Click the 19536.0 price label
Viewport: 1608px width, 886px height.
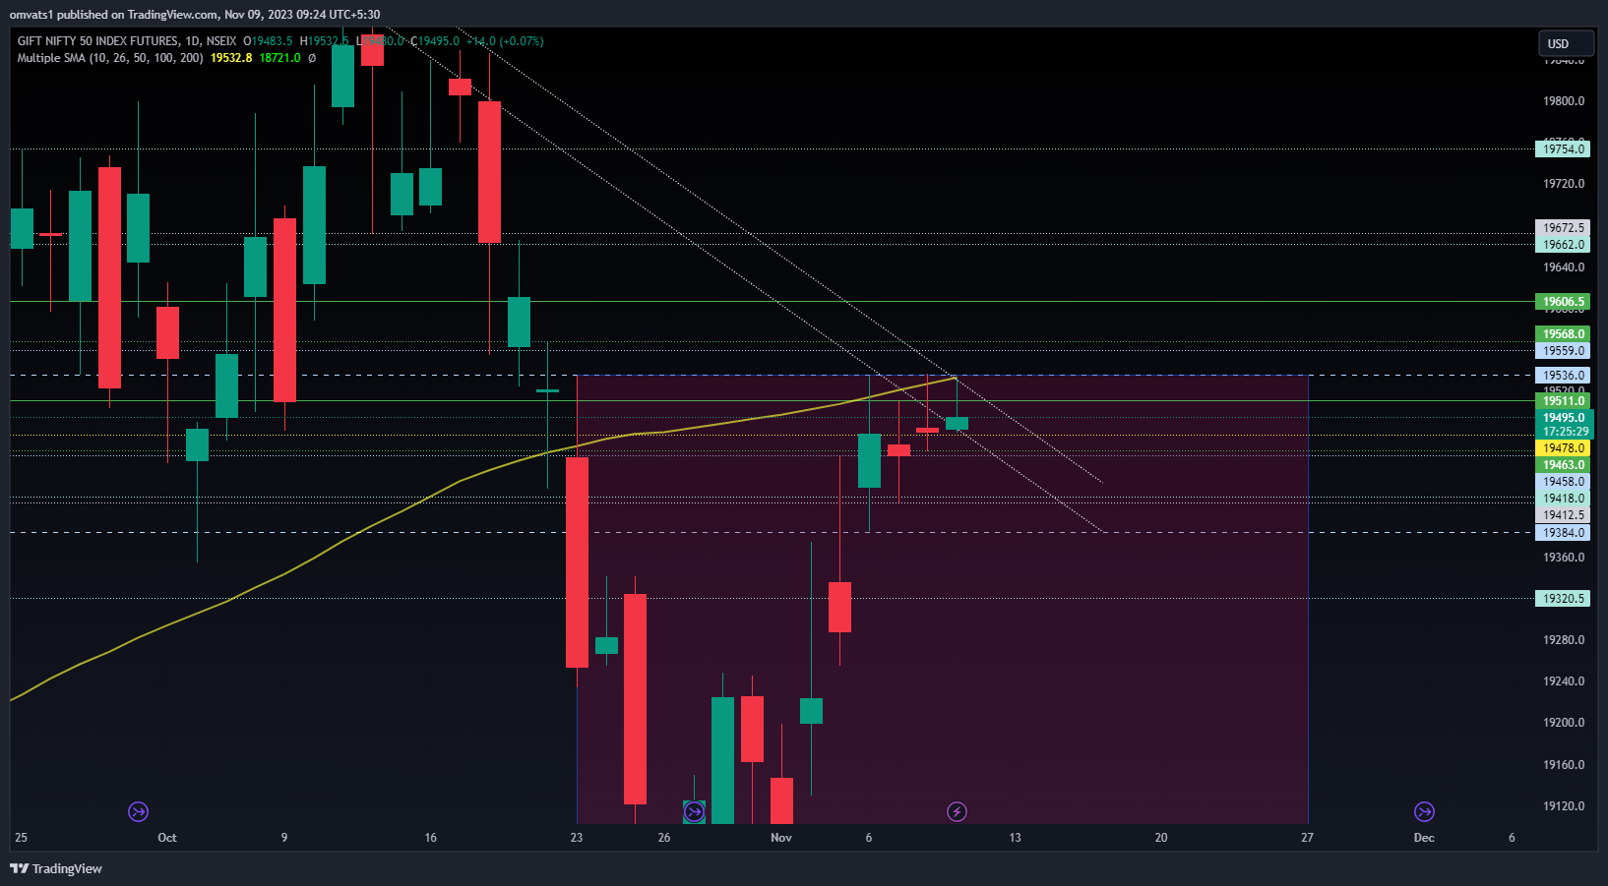(1563, 376)
